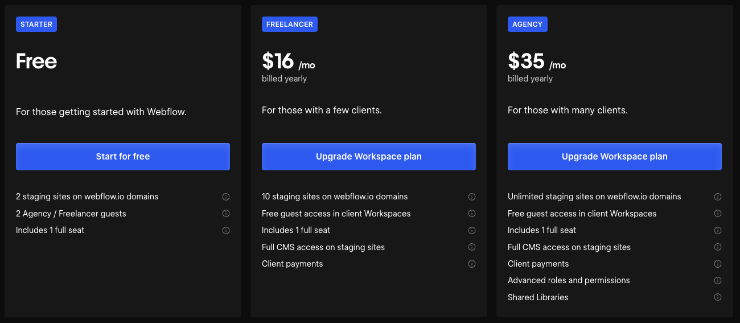Click the AGENCY plan badge

click(528, 24)
